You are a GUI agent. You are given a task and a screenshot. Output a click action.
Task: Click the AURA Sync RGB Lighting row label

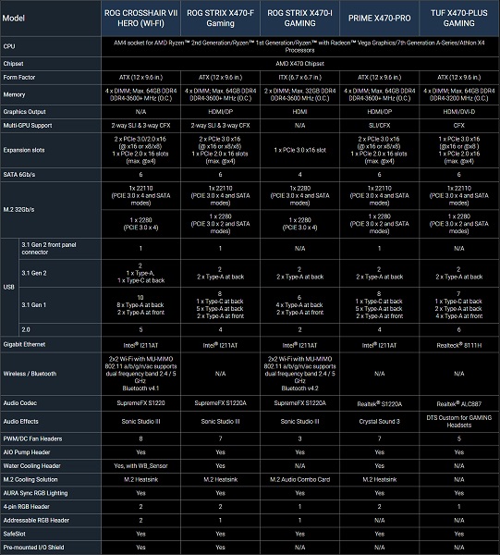51,493
